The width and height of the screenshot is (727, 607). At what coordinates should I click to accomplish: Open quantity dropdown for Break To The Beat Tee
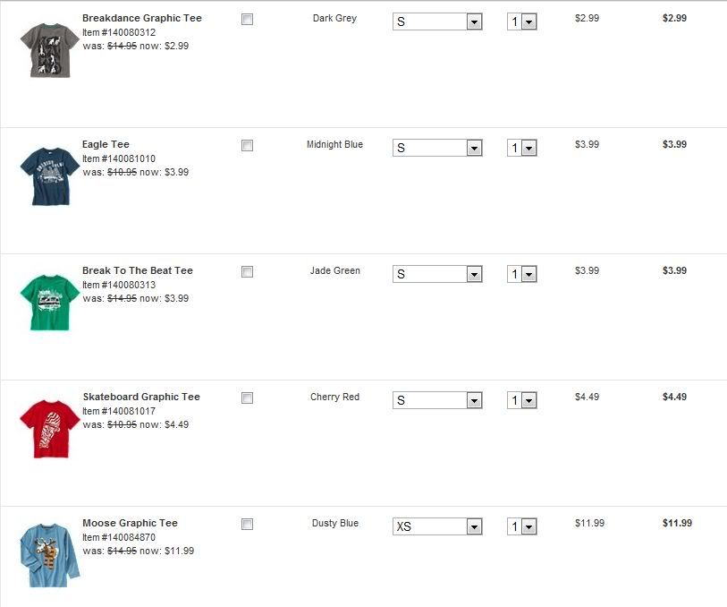point(521,274)
